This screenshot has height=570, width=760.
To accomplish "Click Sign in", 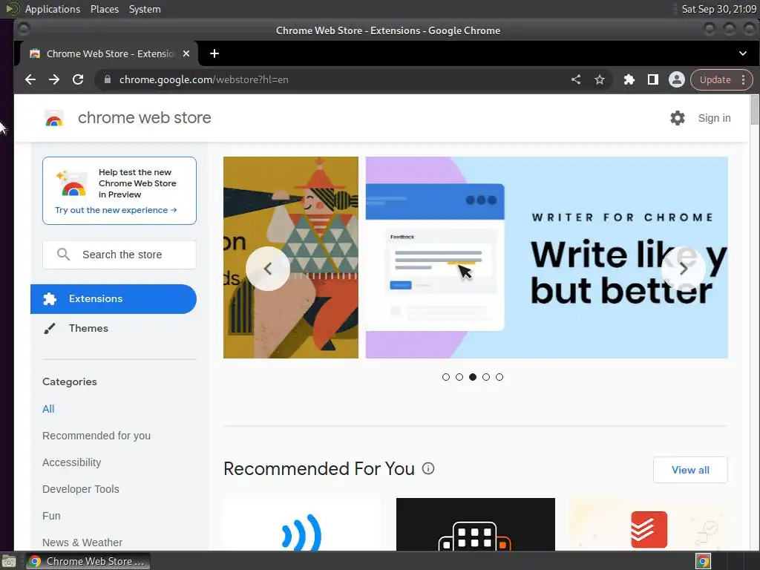I will (x=715, y=118).
